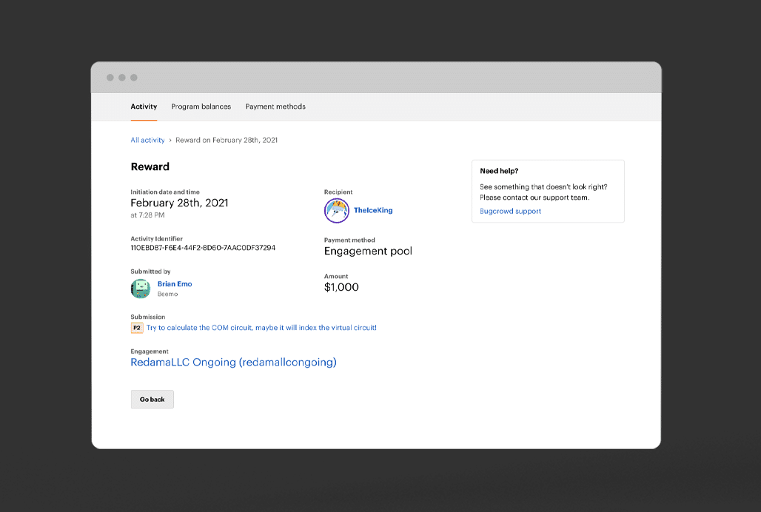Open TheIceKing profile link
761x512 pixels.
click(x=373, y=210)
